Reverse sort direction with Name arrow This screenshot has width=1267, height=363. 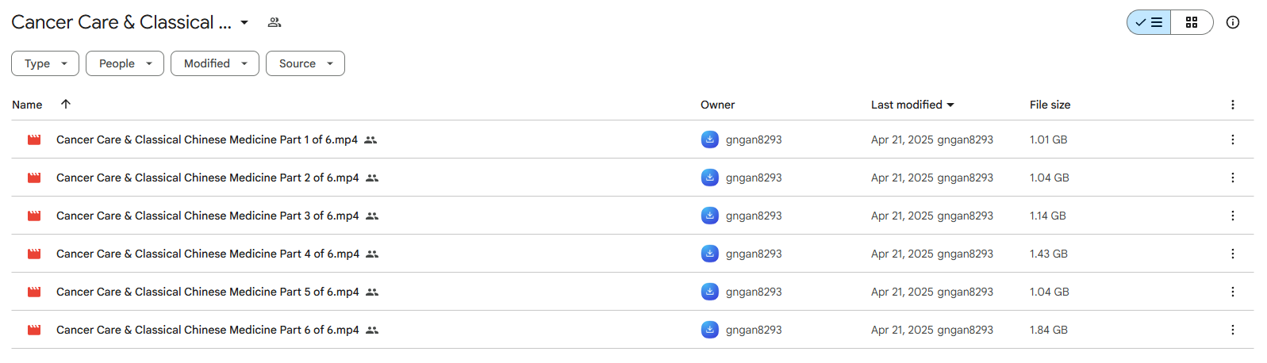tap(66, 104)
